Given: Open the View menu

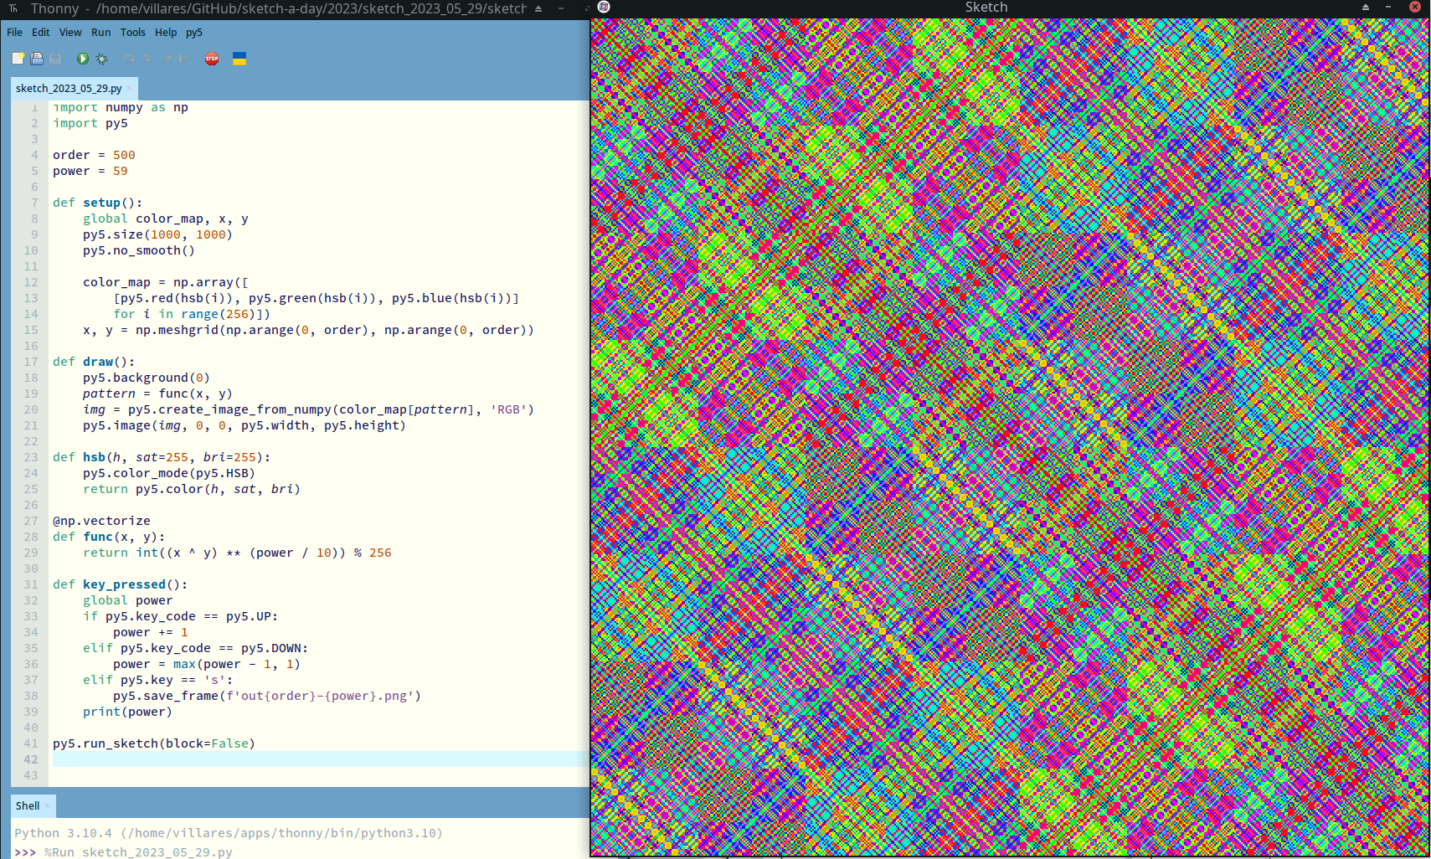Looking at the screenshot, I should 70,33.
